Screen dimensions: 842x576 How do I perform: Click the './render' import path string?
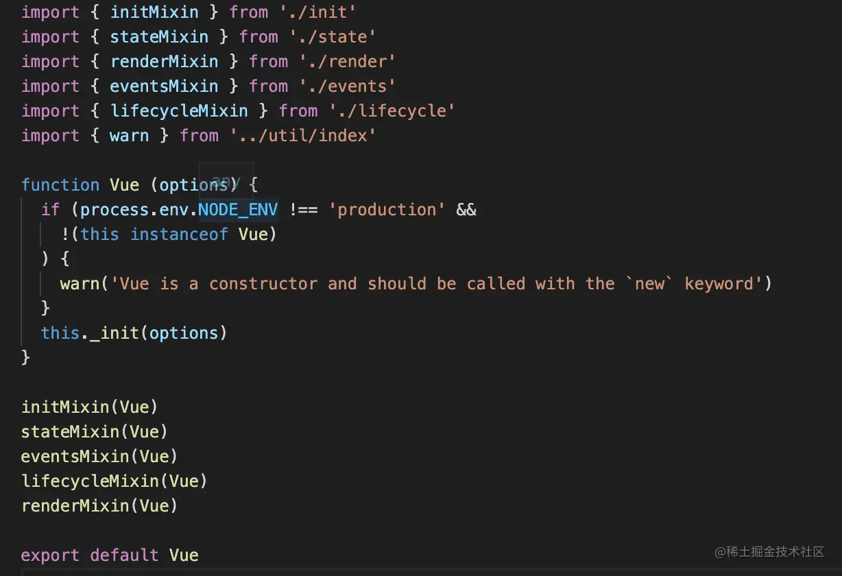pyautogui.click(x=348, y=62)
